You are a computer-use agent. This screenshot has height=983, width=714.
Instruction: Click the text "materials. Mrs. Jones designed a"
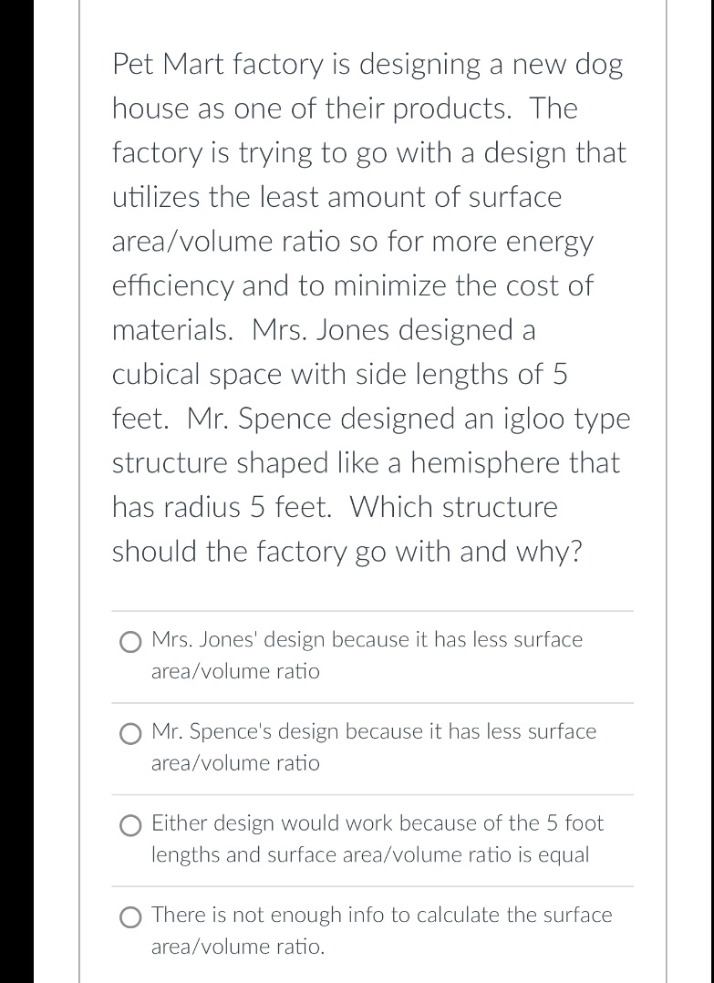[x=324, y=330]
